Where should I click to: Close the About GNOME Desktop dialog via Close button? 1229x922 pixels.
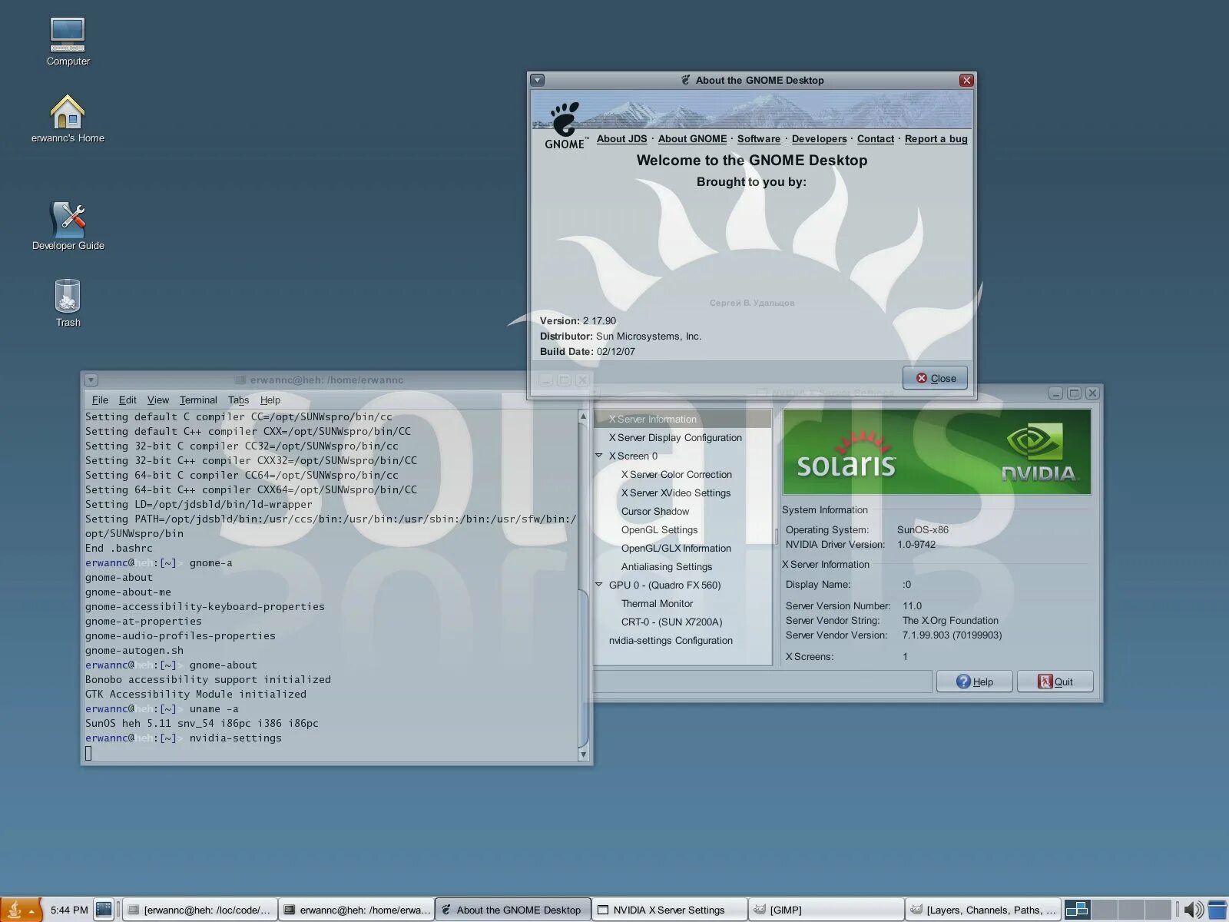(935, 378)
